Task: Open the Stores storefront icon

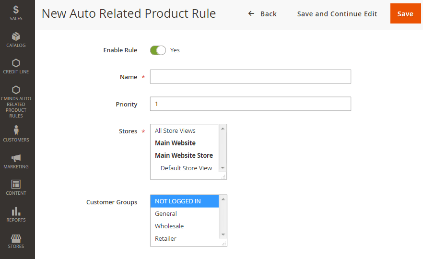Action: [16, 238]
